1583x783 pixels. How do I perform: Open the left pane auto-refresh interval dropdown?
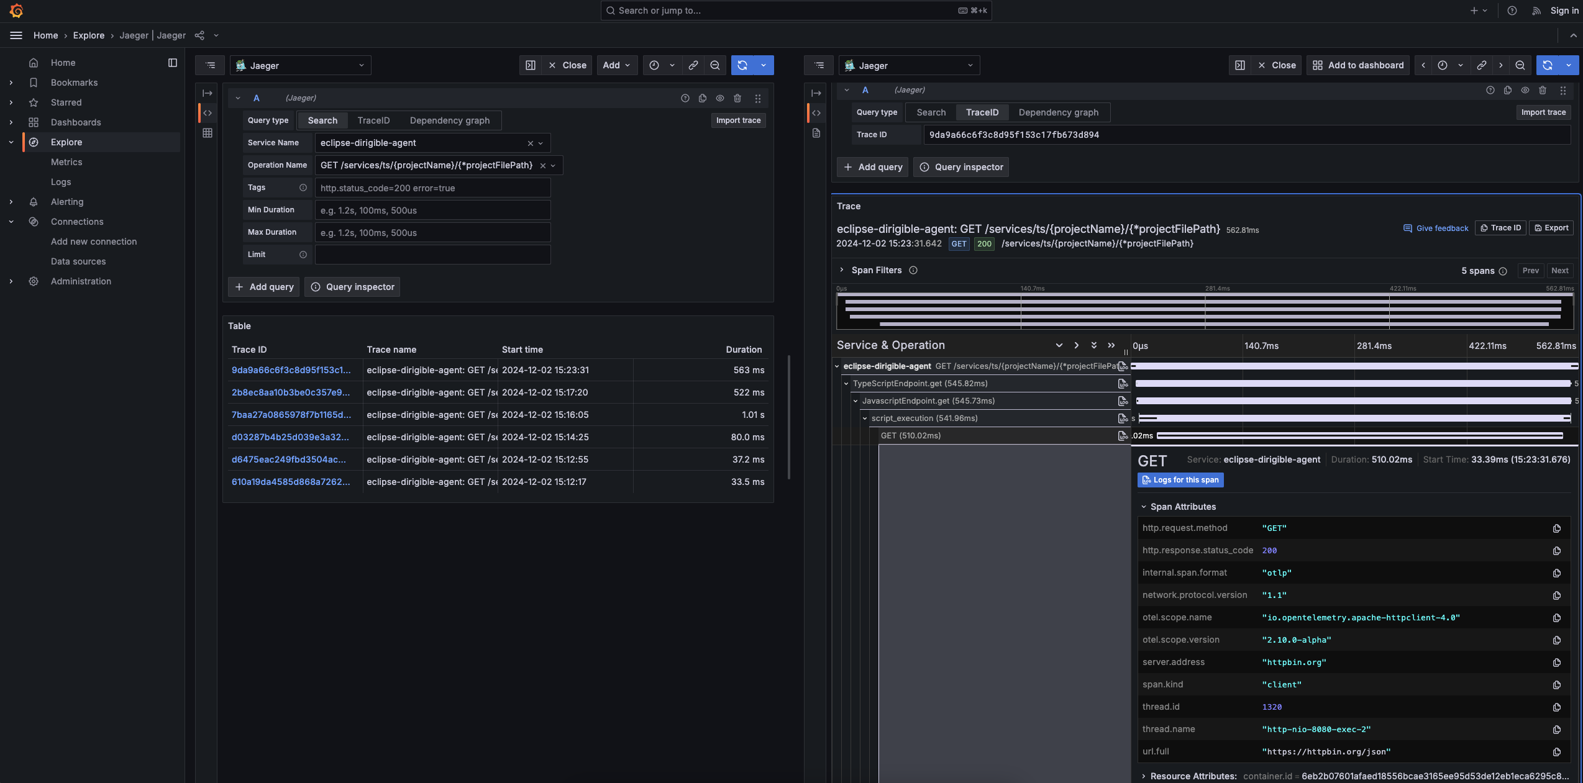point(764,65)
